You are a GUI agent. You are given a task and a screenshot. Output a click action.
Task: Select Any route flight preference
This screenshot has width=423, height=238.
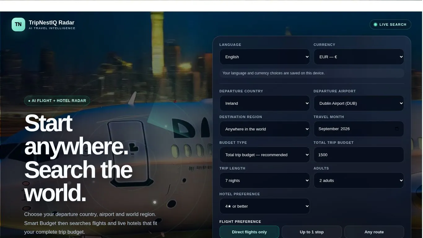(374, 232)
